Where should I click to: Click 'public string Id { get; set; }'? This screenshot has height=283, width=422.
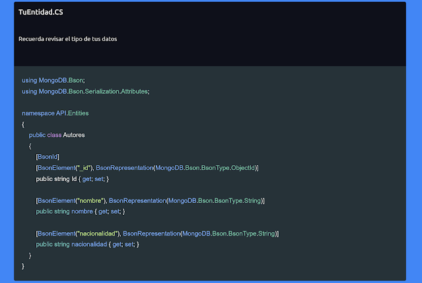click(x=73, y=179)
